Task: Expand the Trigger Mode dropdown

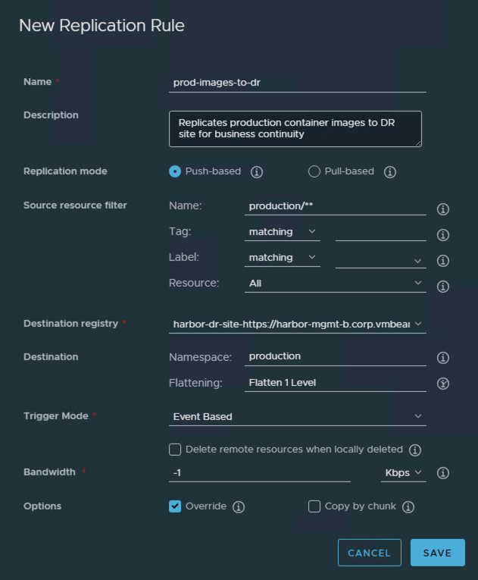Action: click(297, 416)
